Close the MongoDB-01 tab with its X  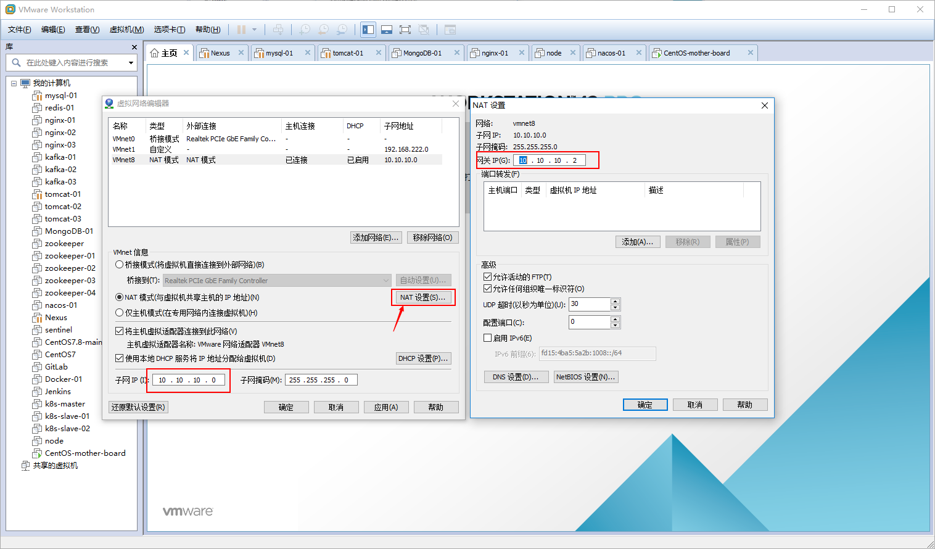tap(457, 52)
